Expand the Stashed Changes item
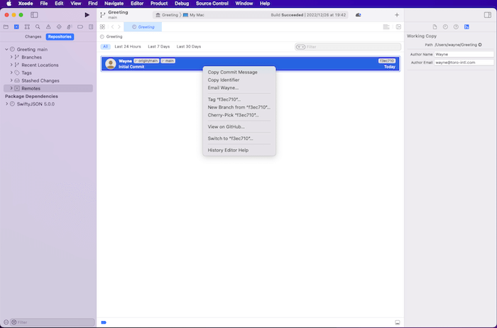This screenshot has height=328, width=497. (11, 80)
